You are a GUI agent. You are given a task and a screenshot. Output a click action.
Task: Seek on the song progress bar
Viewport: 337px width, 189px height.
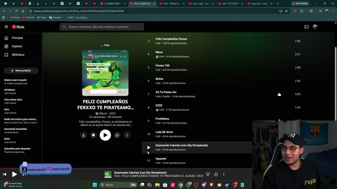[x=126, y=168]
